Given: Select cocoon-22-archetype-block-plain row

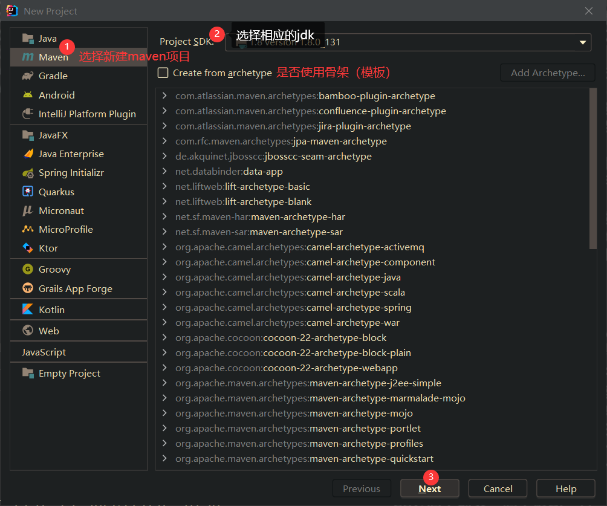Looking at the screenshot, I should (372, 352).
